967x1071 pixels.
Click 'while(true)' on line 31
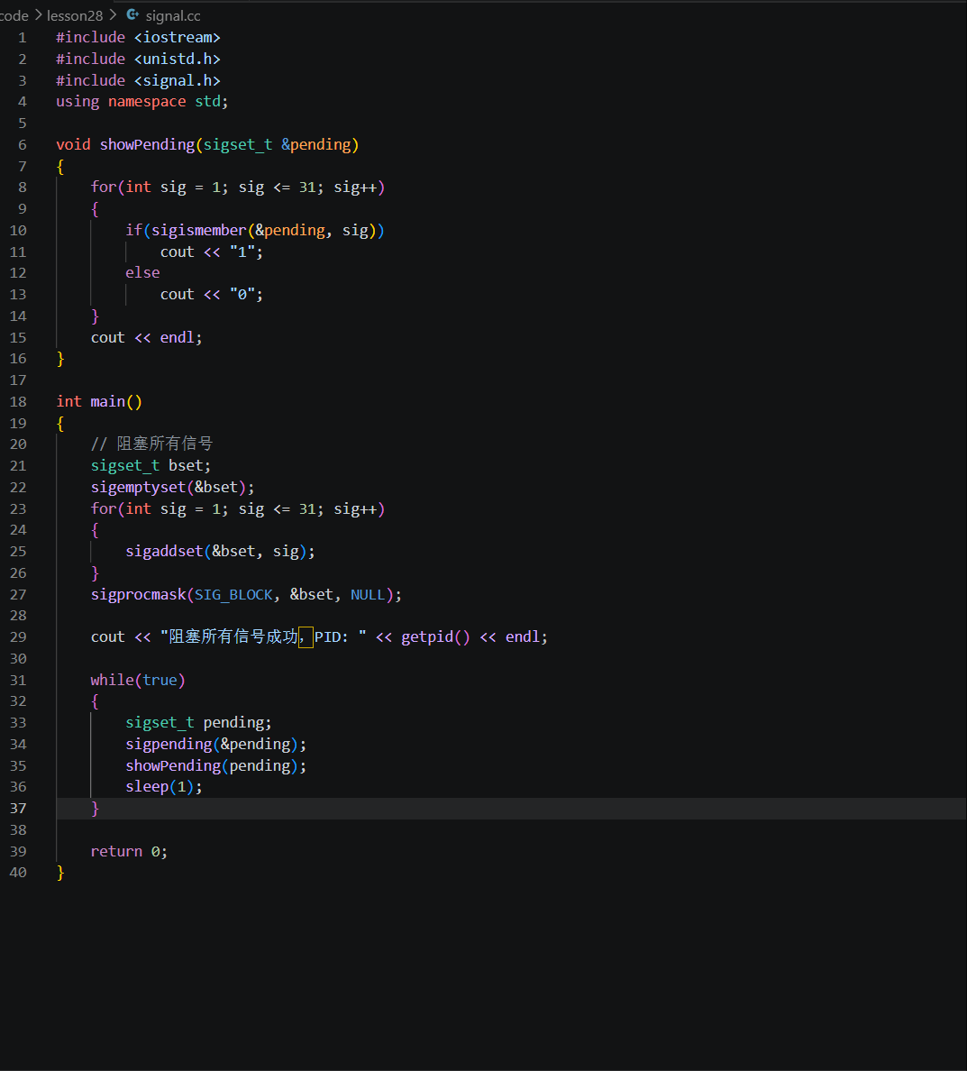(138, 681)
